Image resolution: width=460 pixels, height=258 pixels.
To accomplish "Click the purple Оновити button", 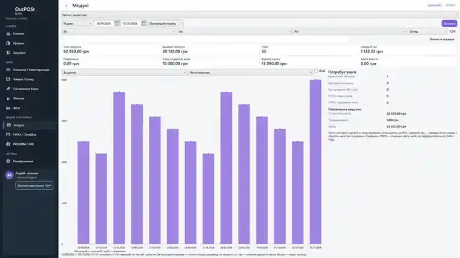I will click(x=449, y=24).
